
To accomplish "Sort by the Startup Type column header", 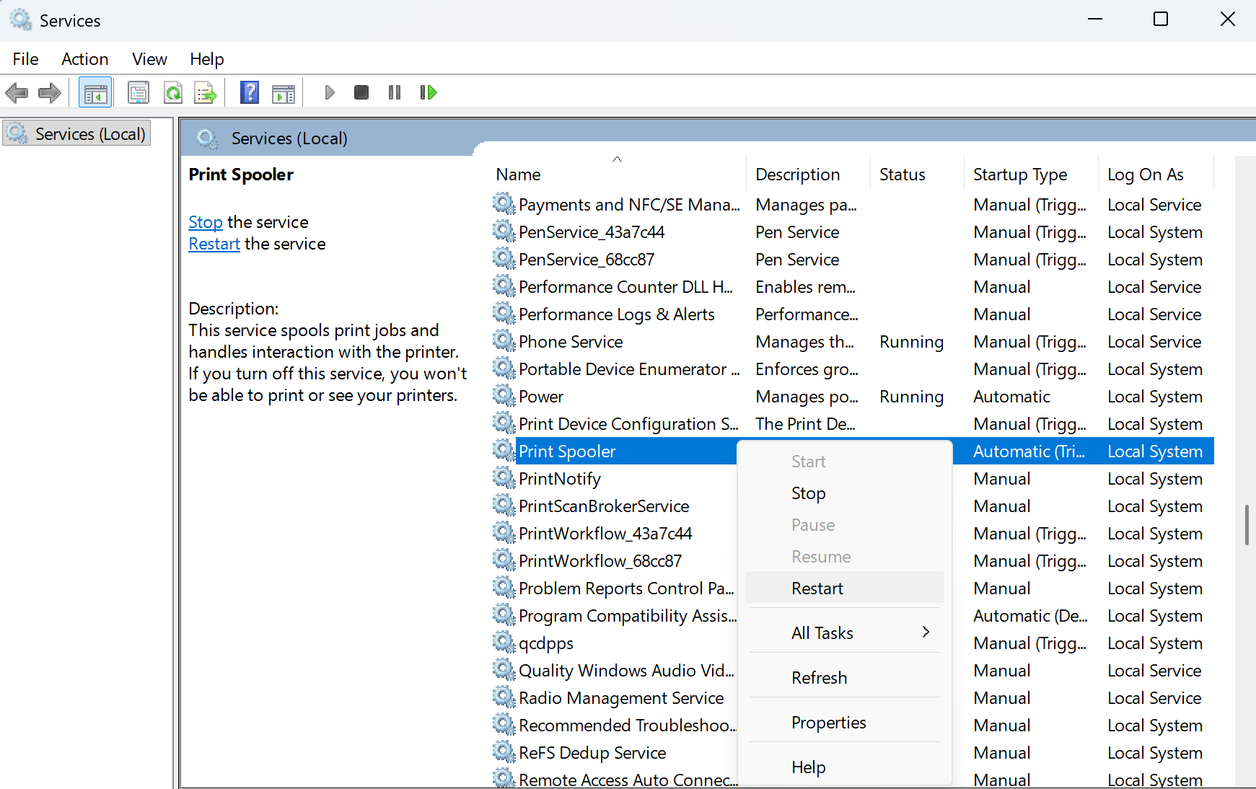I will (1031, 175).
